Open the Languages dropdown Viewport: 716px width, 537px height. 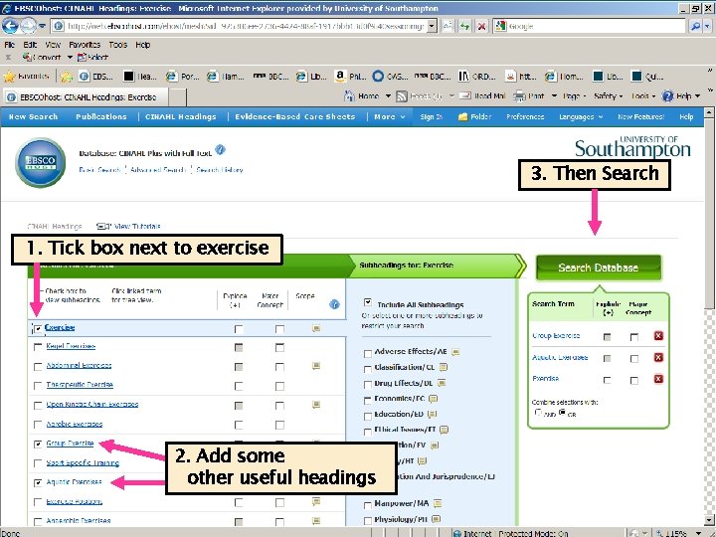[x=581, y=117]
